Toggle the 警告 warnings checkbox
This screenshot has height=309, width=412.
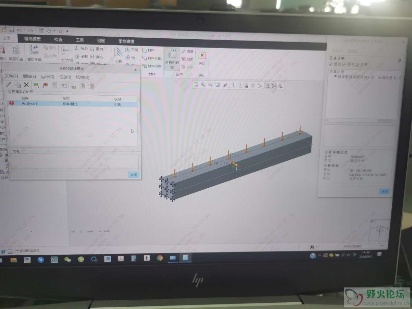(x=344, y=64)
